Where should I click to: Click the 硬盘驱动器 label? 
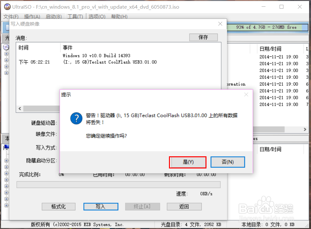tap(44, 123)
